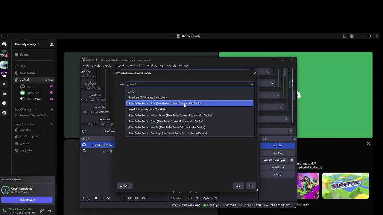Open the purple monster face server icon
This screenshot has height=215, width=383.
[4, 74]
